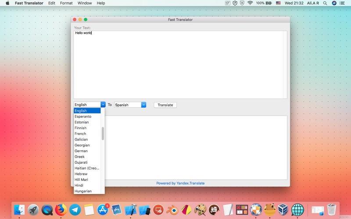The image size is (351, 219).
Task: Launch Launchpad rocket icon in Dock
Action: pyautogui.click(x=33, y=210)
